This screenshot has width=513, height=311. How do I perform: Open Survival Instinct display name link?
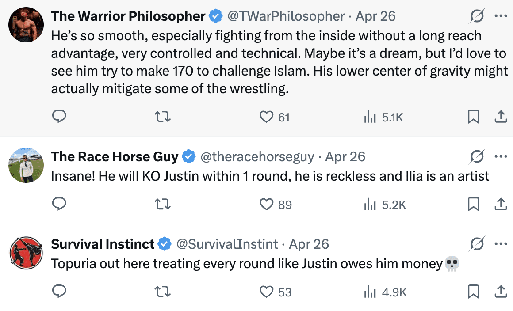[x=103, y=244]
